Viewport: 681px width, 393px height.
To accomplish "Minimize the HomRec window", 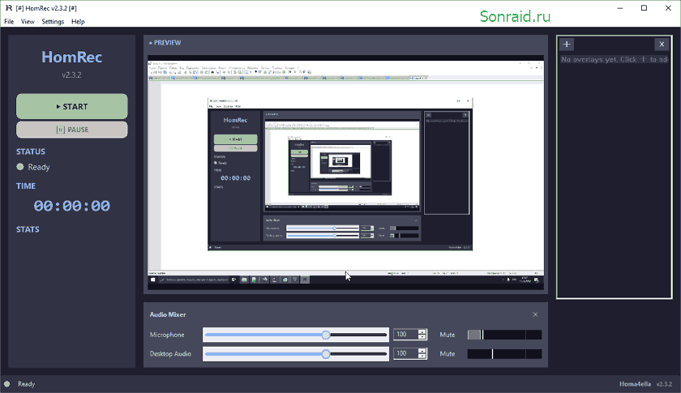I will click(x=620, y=8).
